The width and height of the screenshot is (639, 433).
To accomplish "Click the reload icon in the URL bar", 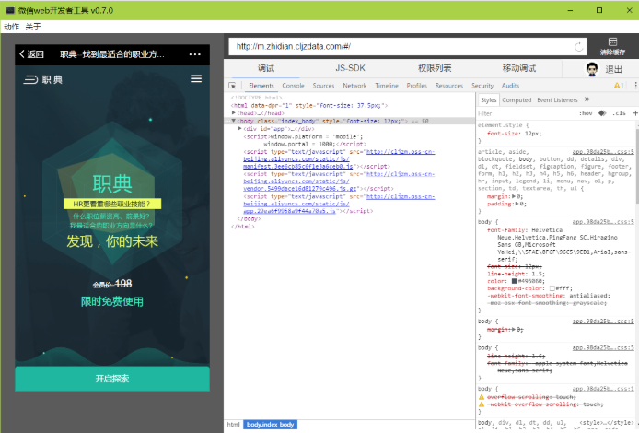I will coord(578,46).
